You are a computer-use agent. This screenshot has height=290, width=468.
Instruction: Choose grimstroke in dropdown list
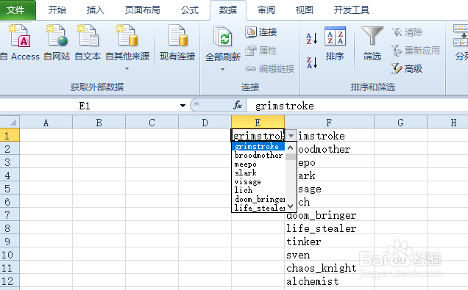[258, 146]
